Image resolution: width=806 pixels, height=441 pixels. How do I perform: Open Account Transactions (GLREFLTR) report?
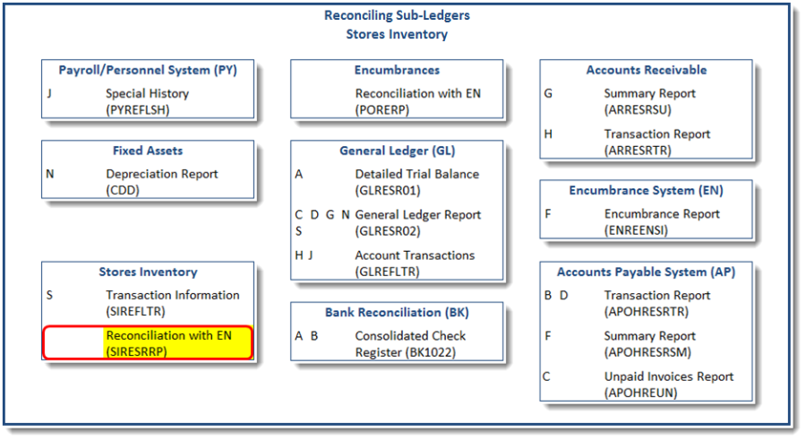tap(415, 263)
